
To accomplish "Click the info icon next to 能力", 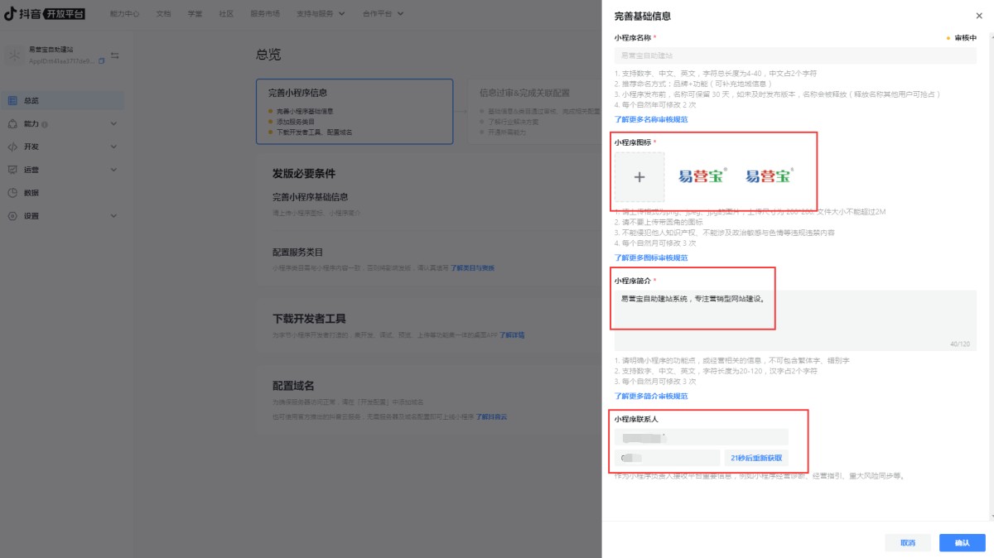I will [x=44, y=124].
